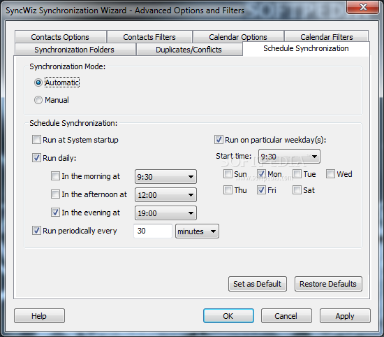Close the SyncWiz wizard window
The height and width of the screenshot is (337, 384).
363,7
